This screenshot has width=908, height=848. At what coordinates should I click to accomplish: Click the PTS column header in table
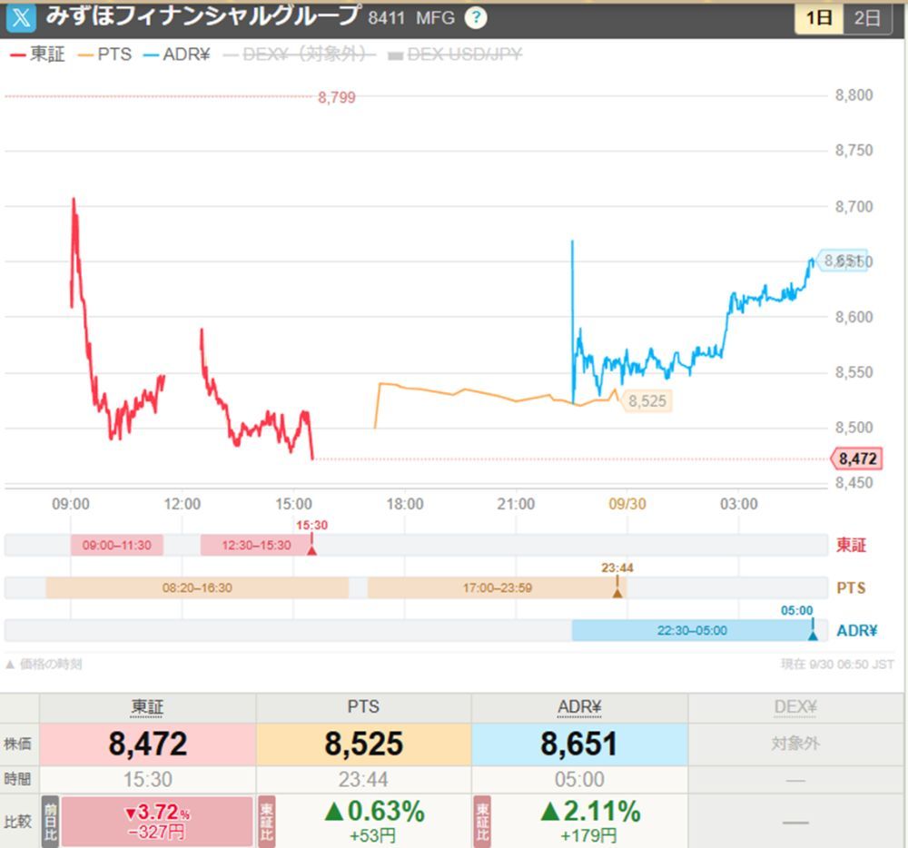pos(363,707)
